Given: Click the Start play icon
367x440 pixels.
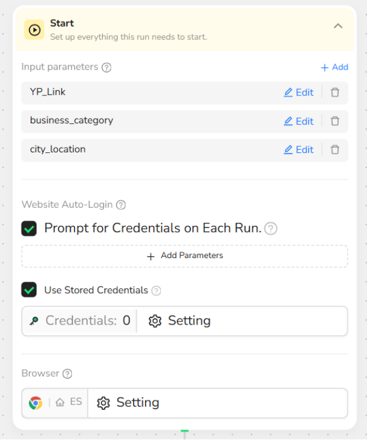Looking at the screenshot, I should click(35, 30).
